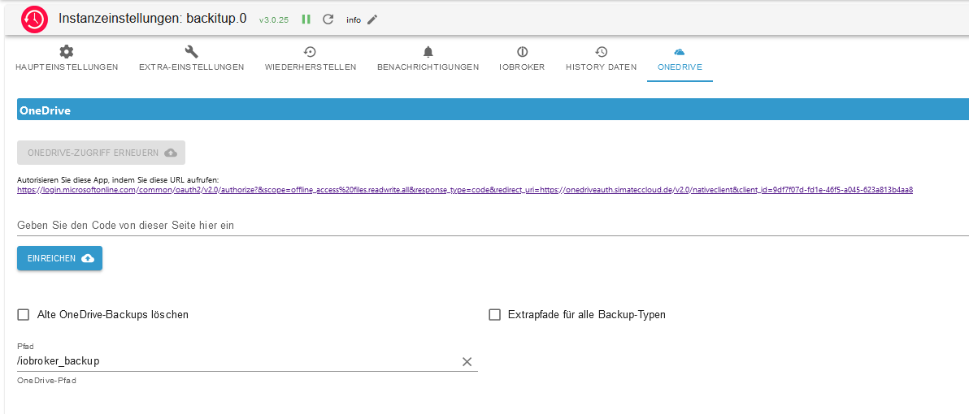Edit the log level with pencil icon
This screenshot has height=414, width=969.
click(x=372, y=19)
